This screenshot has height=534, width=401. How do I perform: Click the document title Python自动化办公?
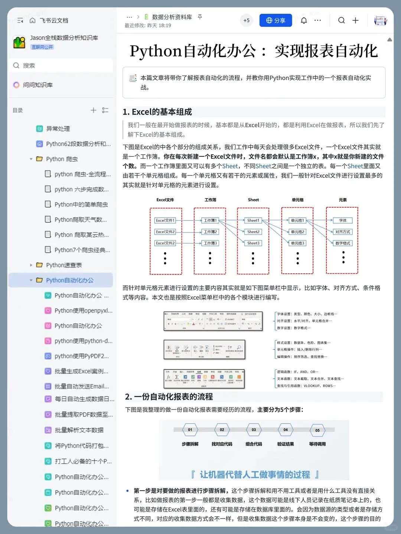tap(254, 51)
